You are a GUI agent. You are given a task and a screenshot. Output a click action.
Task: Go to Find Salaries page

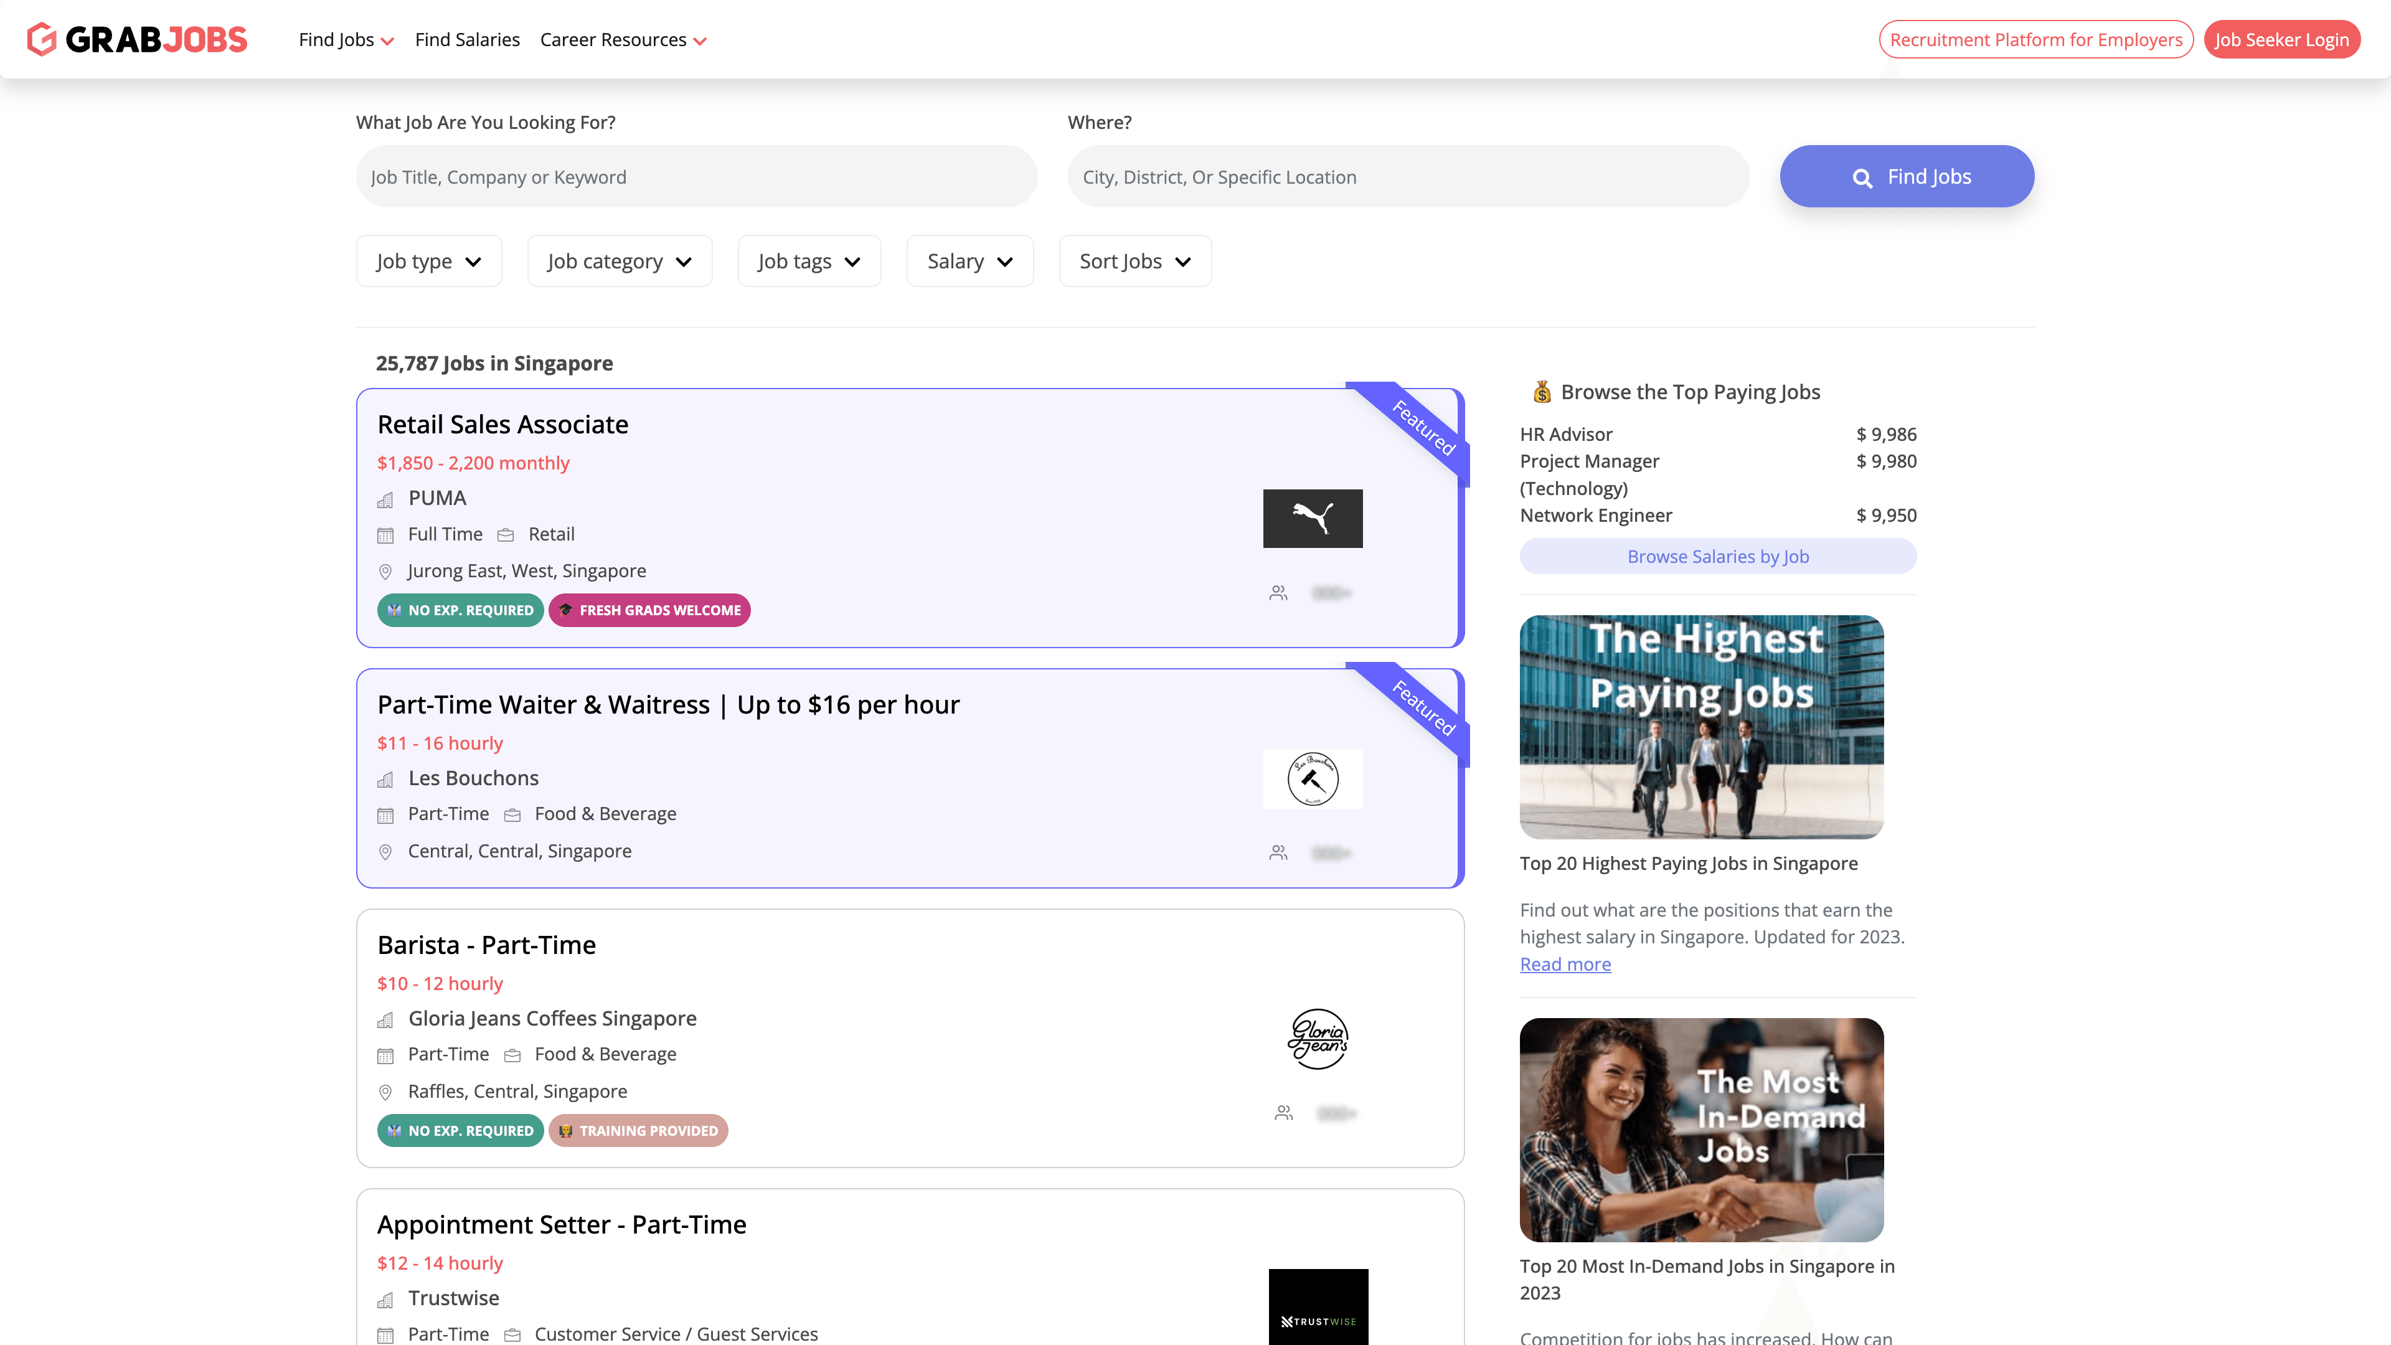467,40
